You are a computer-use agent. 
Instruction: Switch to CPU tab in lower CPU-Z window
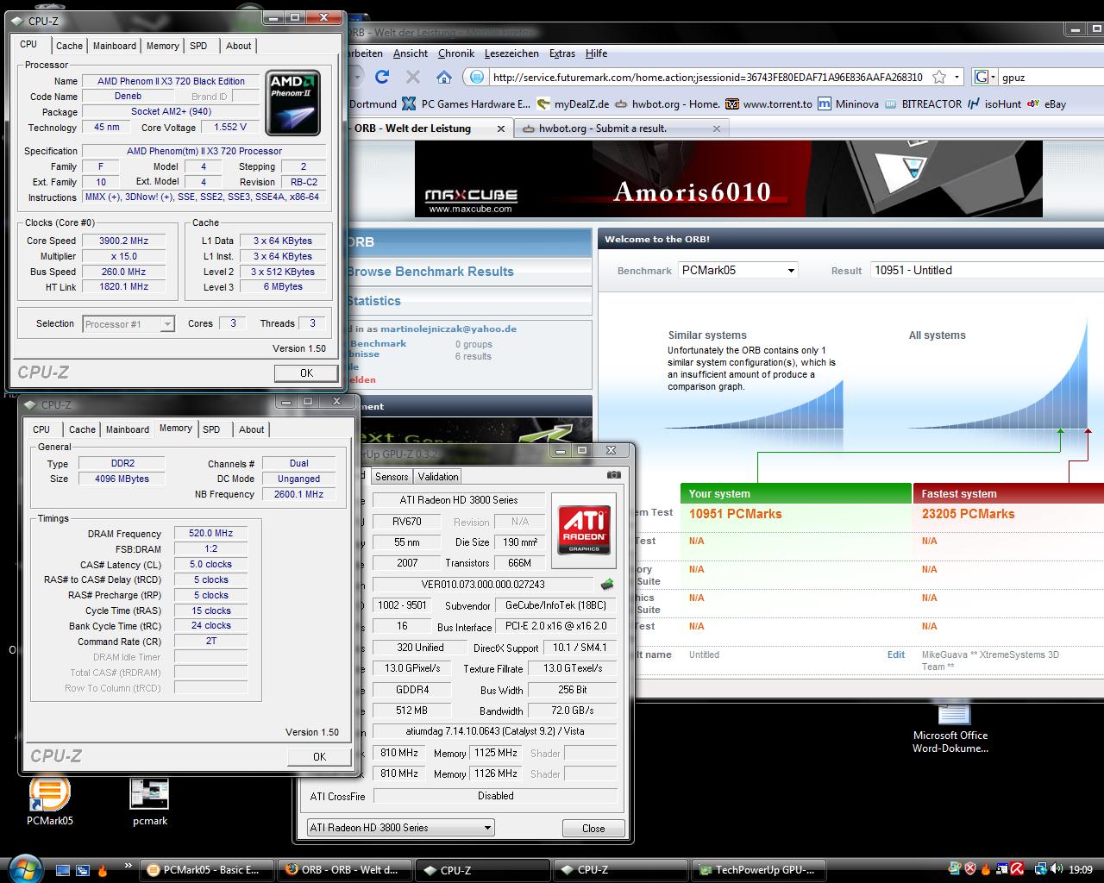tap(41, 429)
